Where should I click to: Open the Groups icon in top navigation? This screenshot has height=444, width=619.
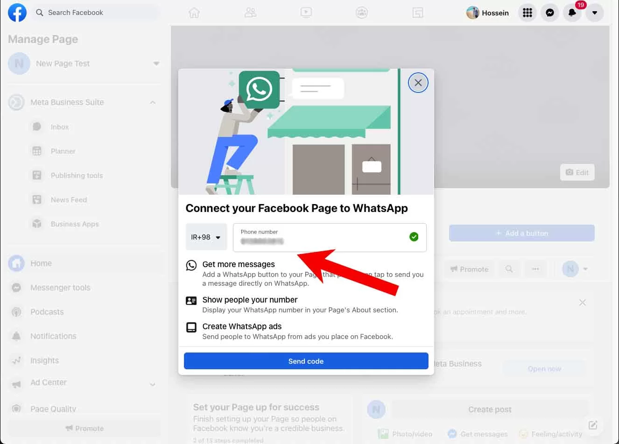362,13
